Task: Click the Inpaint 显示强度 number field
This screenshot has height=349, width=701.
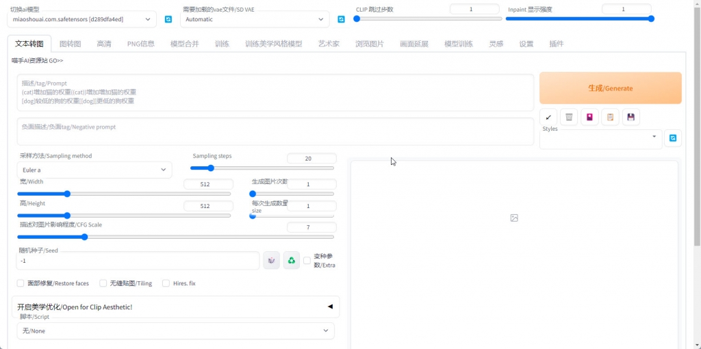Action: (x=626, y=9)
